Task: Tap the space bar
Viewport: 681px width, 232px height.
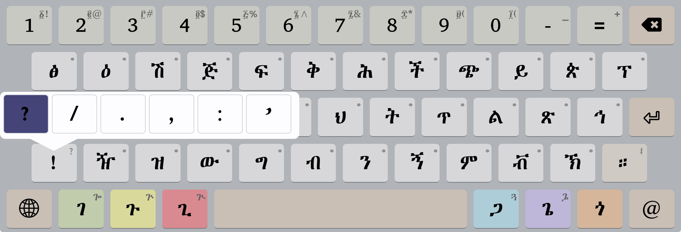Action: (340, 209)
